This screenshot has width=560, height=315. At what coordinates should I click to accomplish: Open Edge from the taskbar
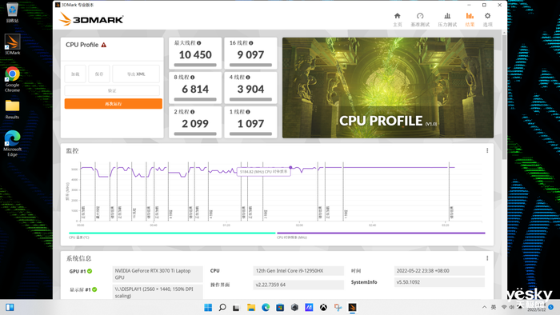pyautogui.click(x=266, y=307)
